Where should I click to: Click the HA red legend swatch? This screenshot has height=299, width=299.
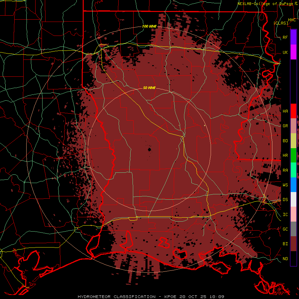coord(293,111)
